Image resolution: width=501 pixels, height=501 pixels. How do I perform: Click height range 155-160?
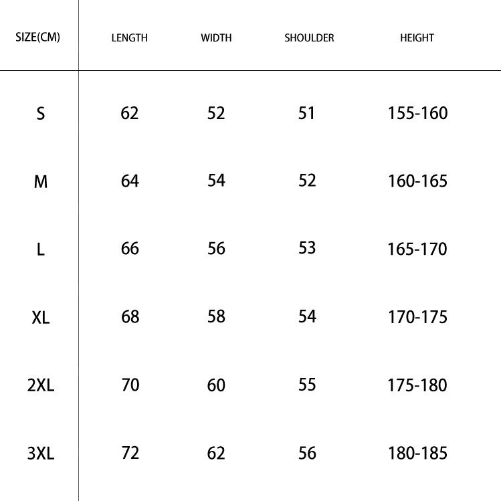417,113
